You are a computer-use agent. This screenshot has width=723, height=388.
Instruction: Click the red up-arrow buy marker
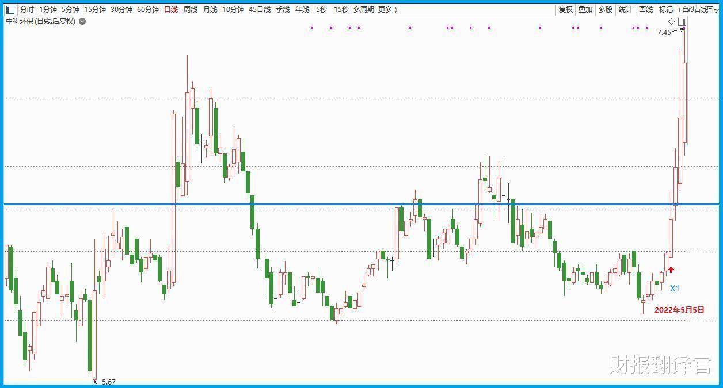pos(671,270)
